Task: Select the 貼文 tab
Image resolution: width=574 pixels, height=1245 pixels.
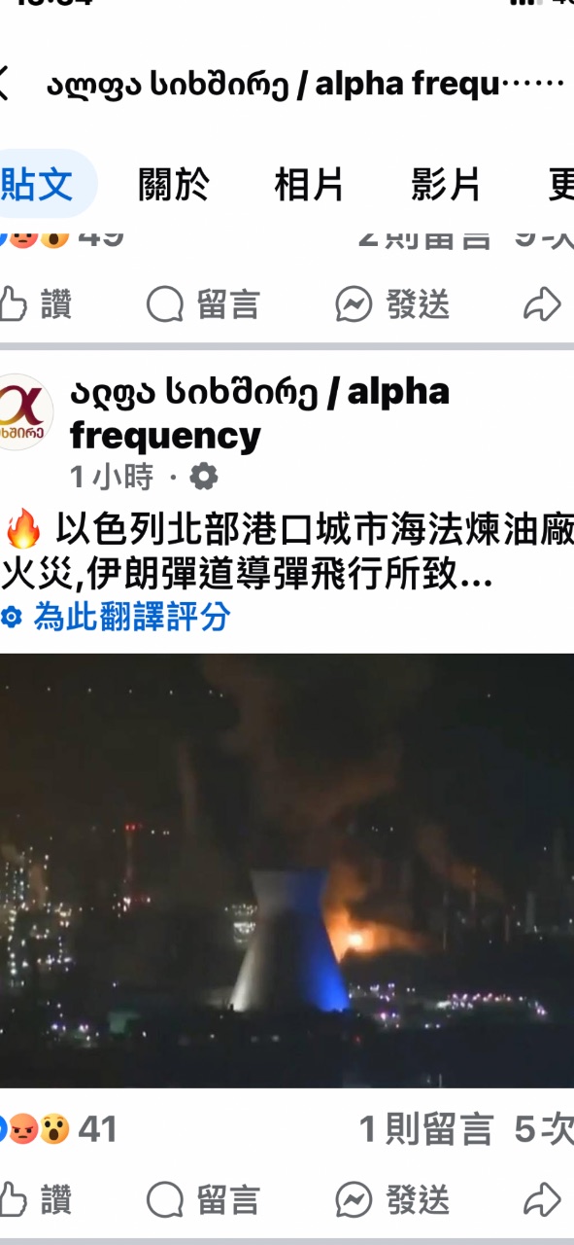Action: click(39, 184)
